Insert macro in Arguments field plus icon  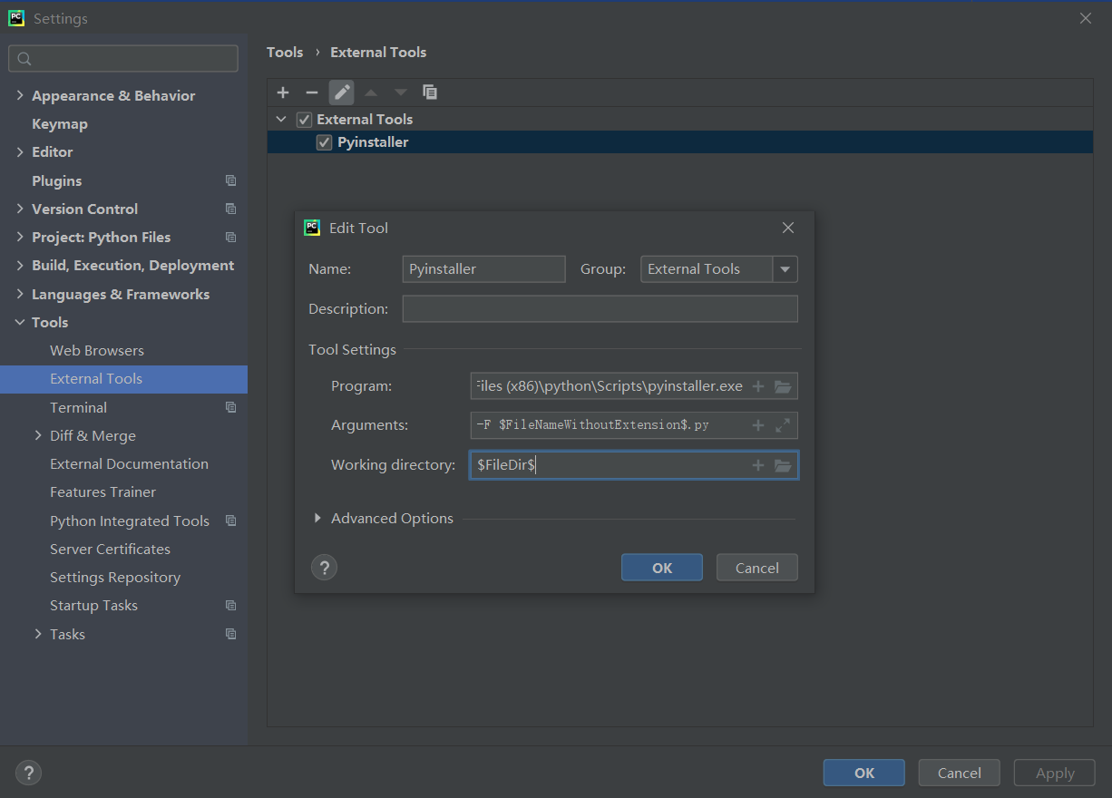point(758,425)
